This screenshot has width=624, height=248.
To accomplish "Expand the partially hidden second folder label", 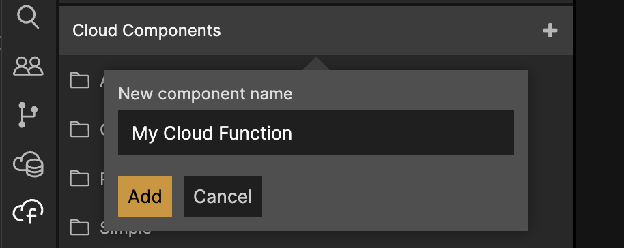I will [x=102, y=130].
